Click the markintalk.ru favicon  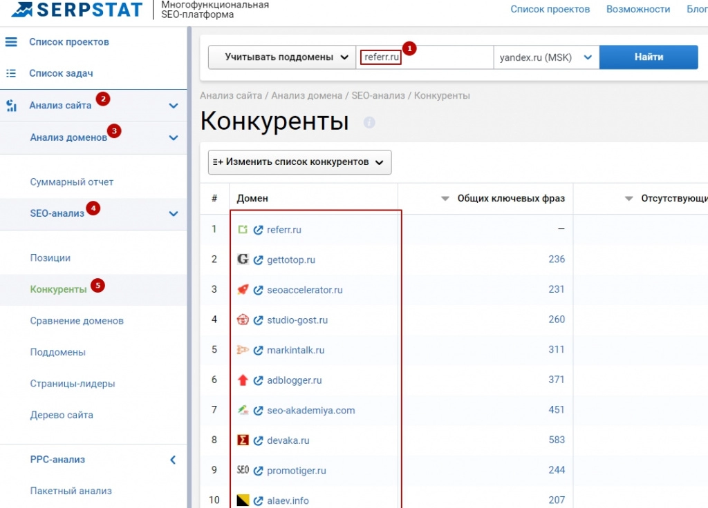point(243,350)
